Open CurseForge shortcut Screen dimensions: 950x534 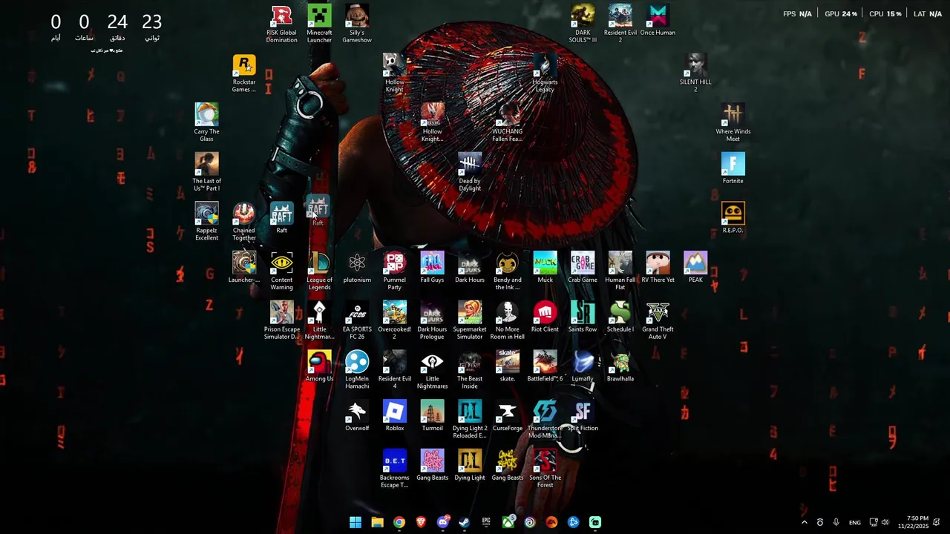tap(508, 416)
